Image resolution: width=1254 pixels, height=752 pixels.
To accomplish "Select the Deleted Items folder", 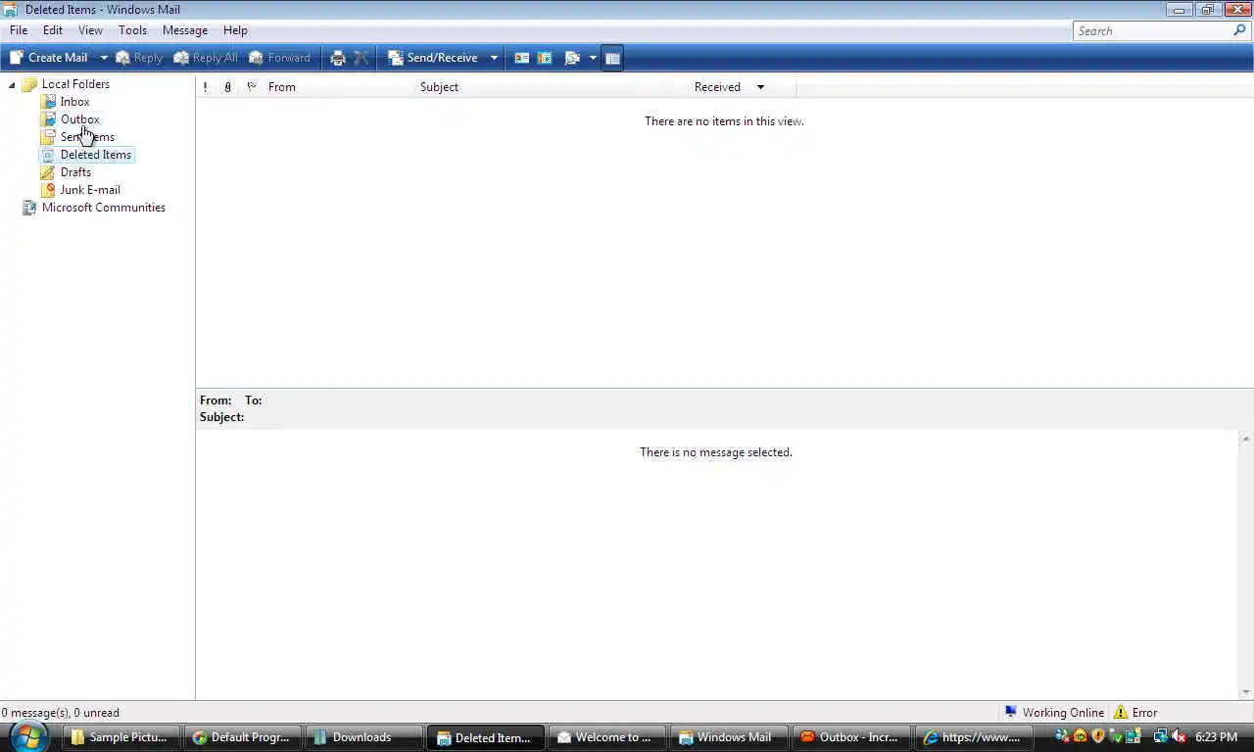I will pyautogui.click(x=95, y=155).
